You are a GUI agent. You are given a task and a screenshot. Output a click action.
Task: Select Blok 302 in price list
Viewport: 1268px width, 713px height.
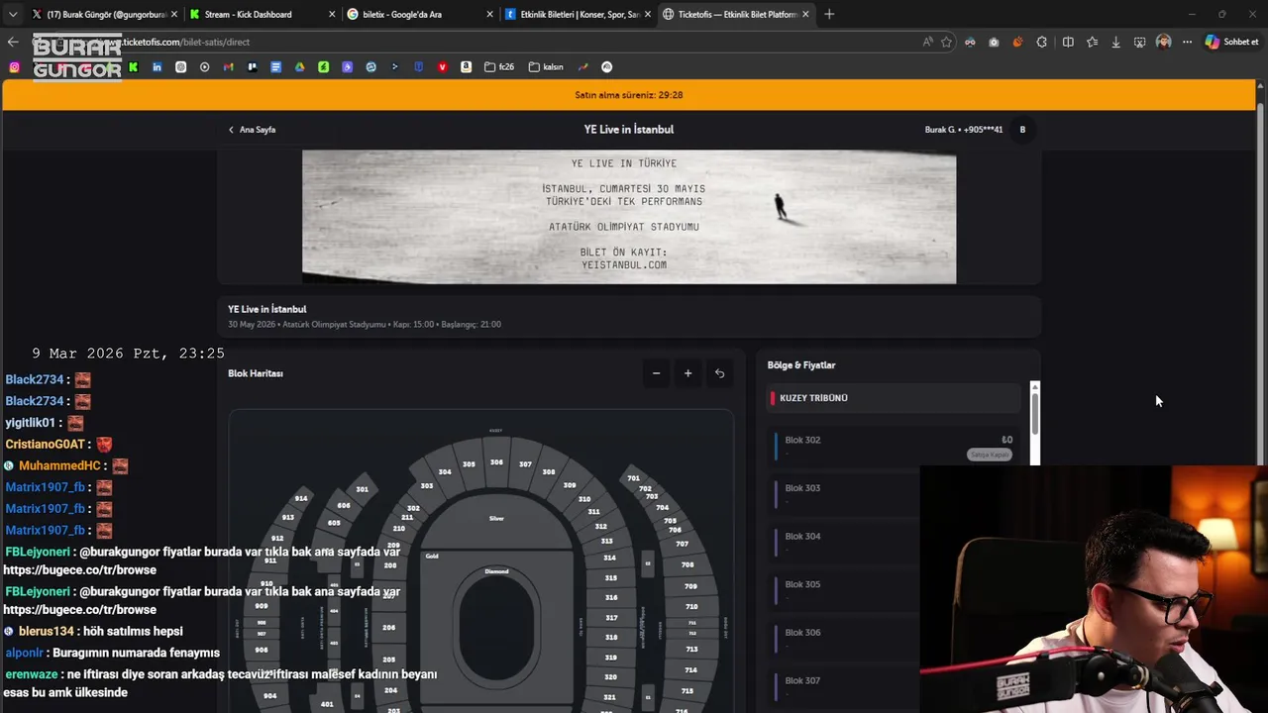coord(895,446)
